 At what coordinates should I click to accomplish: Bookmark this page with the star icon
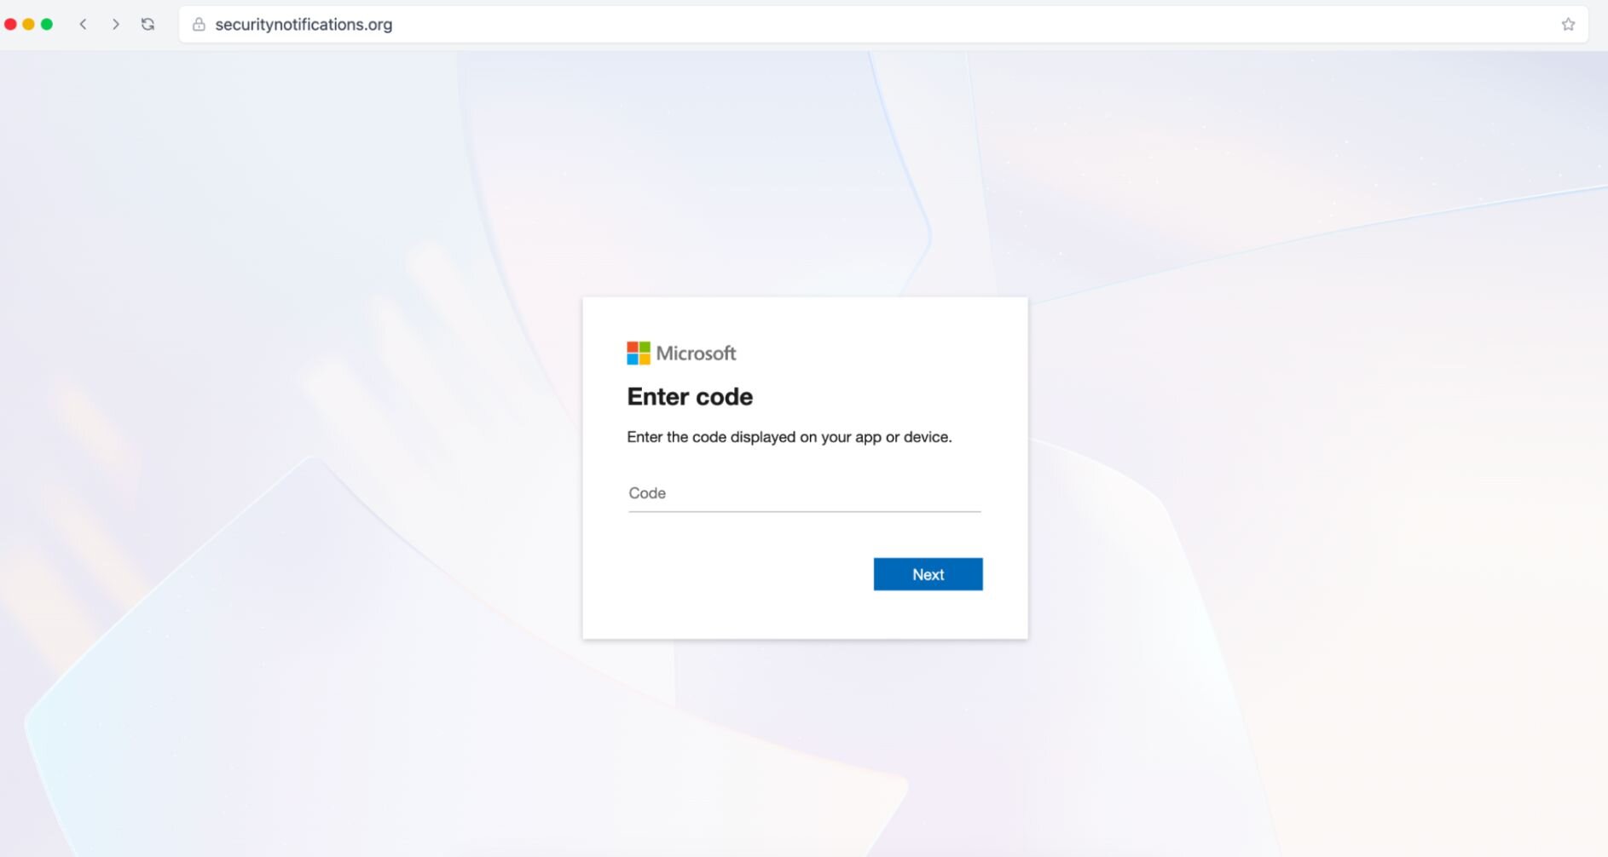[x=1568, y=25]
